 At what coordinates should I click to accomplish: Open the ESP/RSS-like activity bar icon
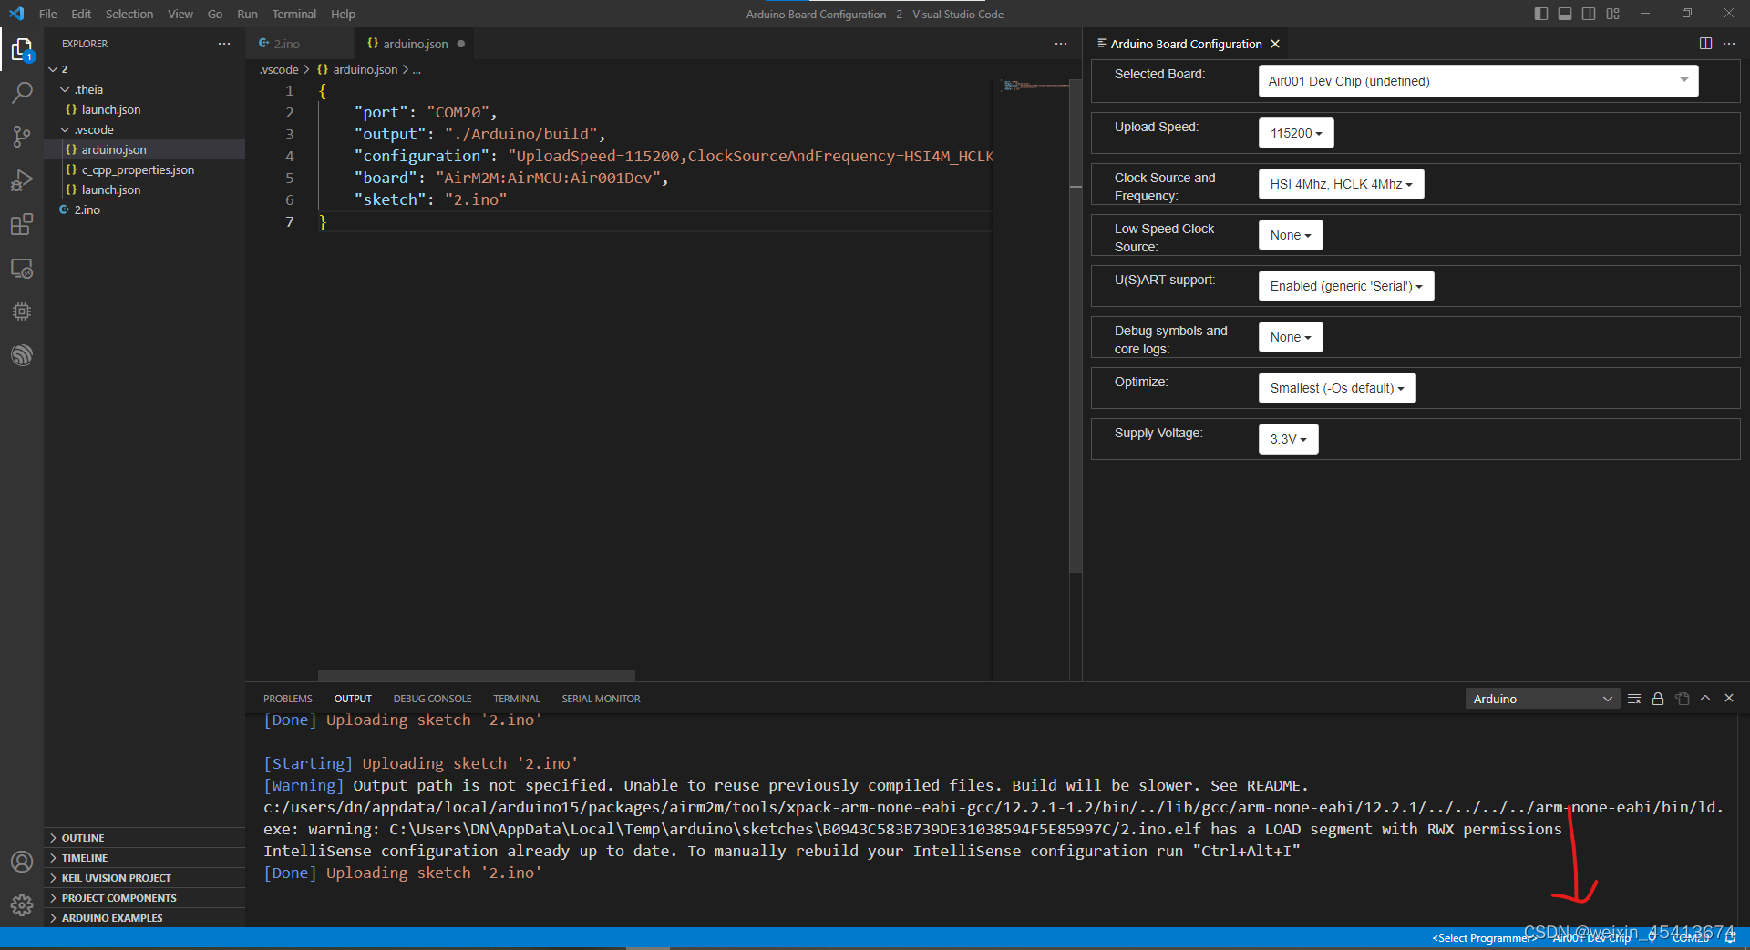click(22, 355)
